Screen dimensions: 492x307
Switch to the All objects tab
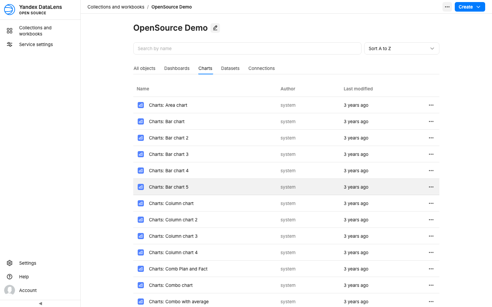coord(145,68)
